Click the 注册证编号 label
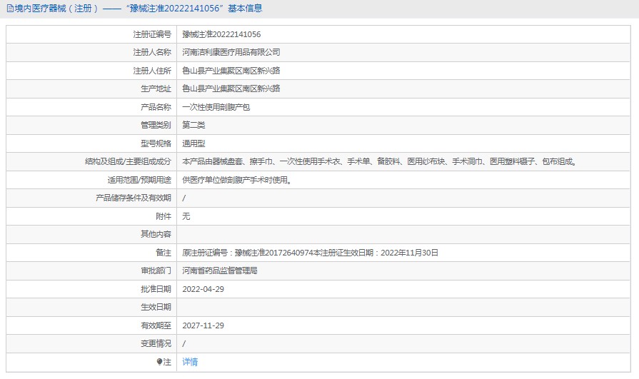639x379 pixels. (x=152, y=35)
